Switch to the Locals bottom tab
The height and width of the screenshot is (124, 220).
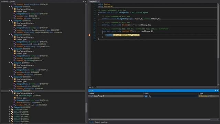pyautogui.click(x=91, y=122)
